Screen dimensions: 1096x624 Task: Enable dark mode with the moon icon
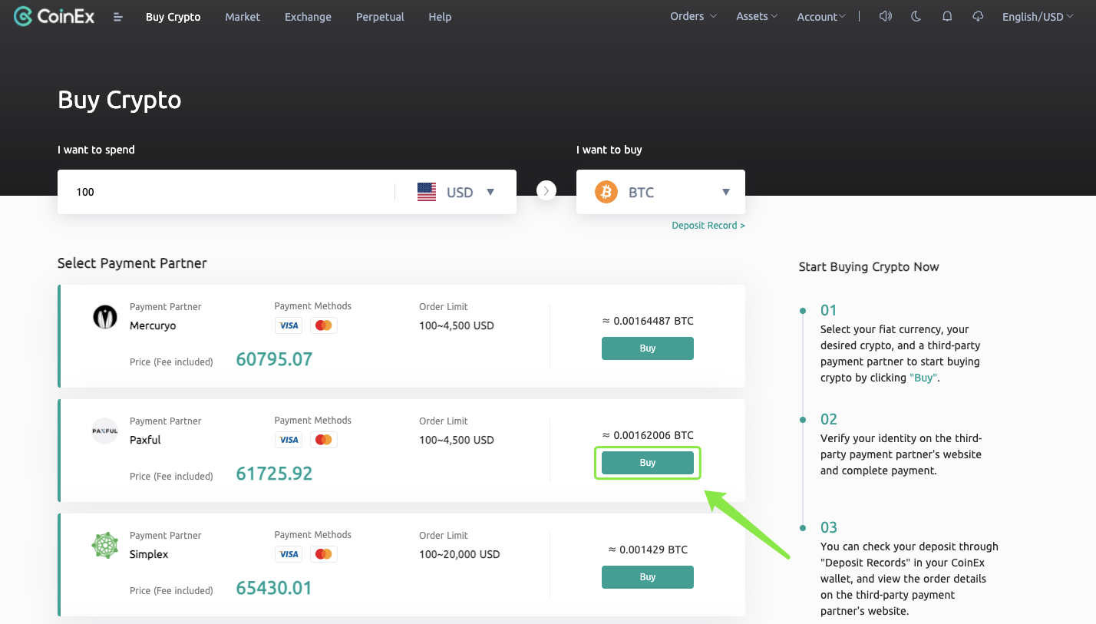tap(916, 16)
